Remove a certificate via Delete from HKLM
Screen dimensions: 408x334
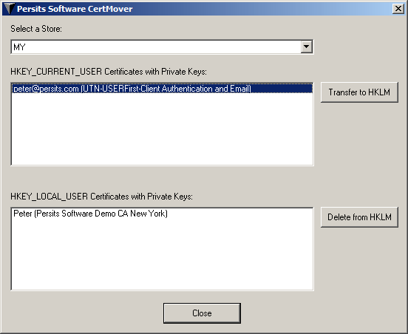pyautogui.click(x=359, y=217)
